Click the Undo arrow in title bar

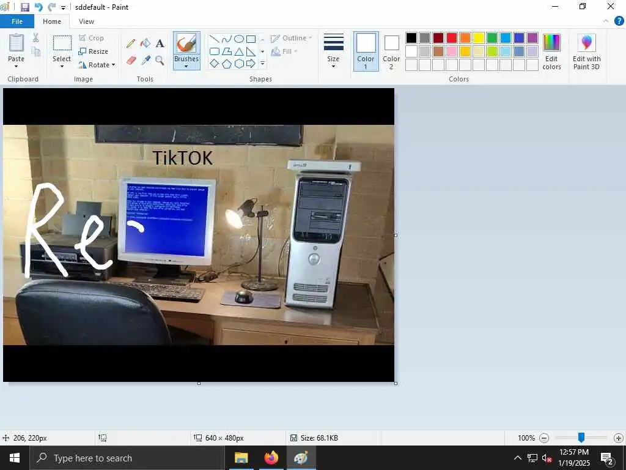(x=39, y=7)
